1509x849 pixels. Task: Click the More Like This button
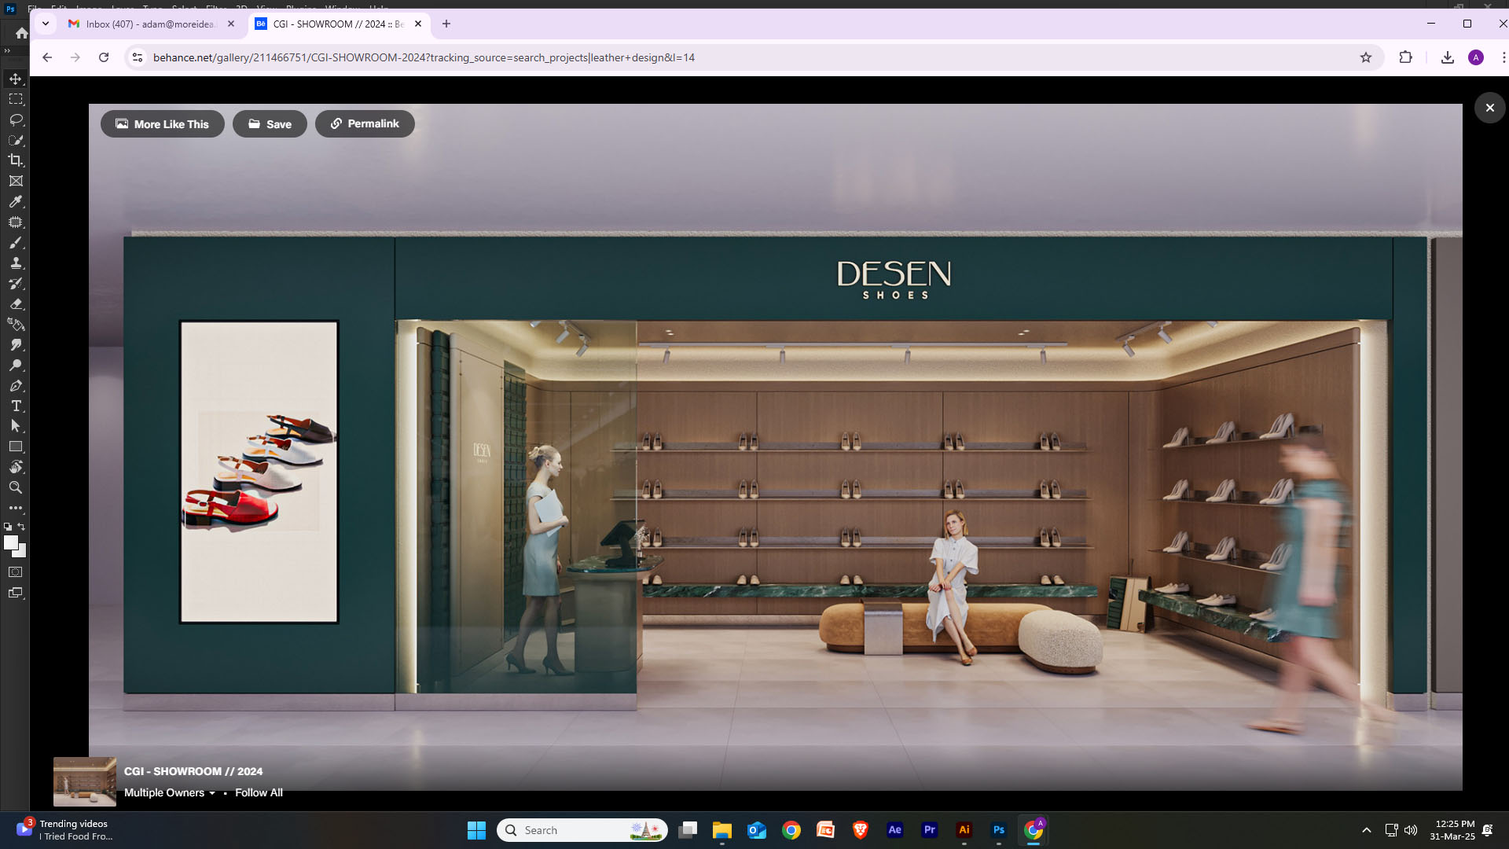pos(163,124)
